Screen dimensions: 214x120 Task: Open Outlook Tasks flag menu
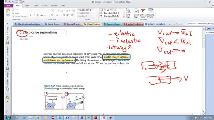coord(143,13)
